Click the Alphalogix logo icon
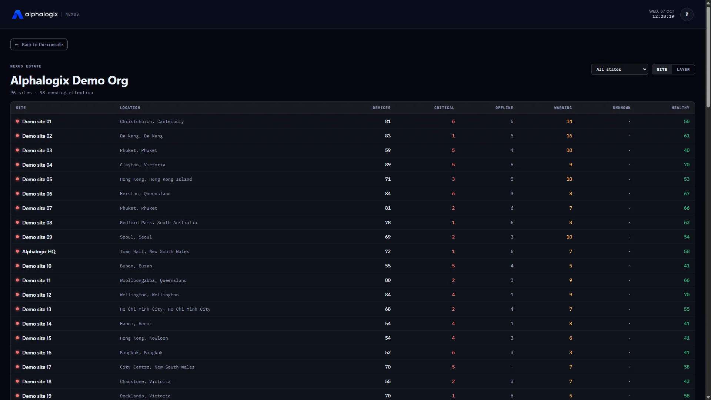 pyautogui.click(x=17, y=14)
